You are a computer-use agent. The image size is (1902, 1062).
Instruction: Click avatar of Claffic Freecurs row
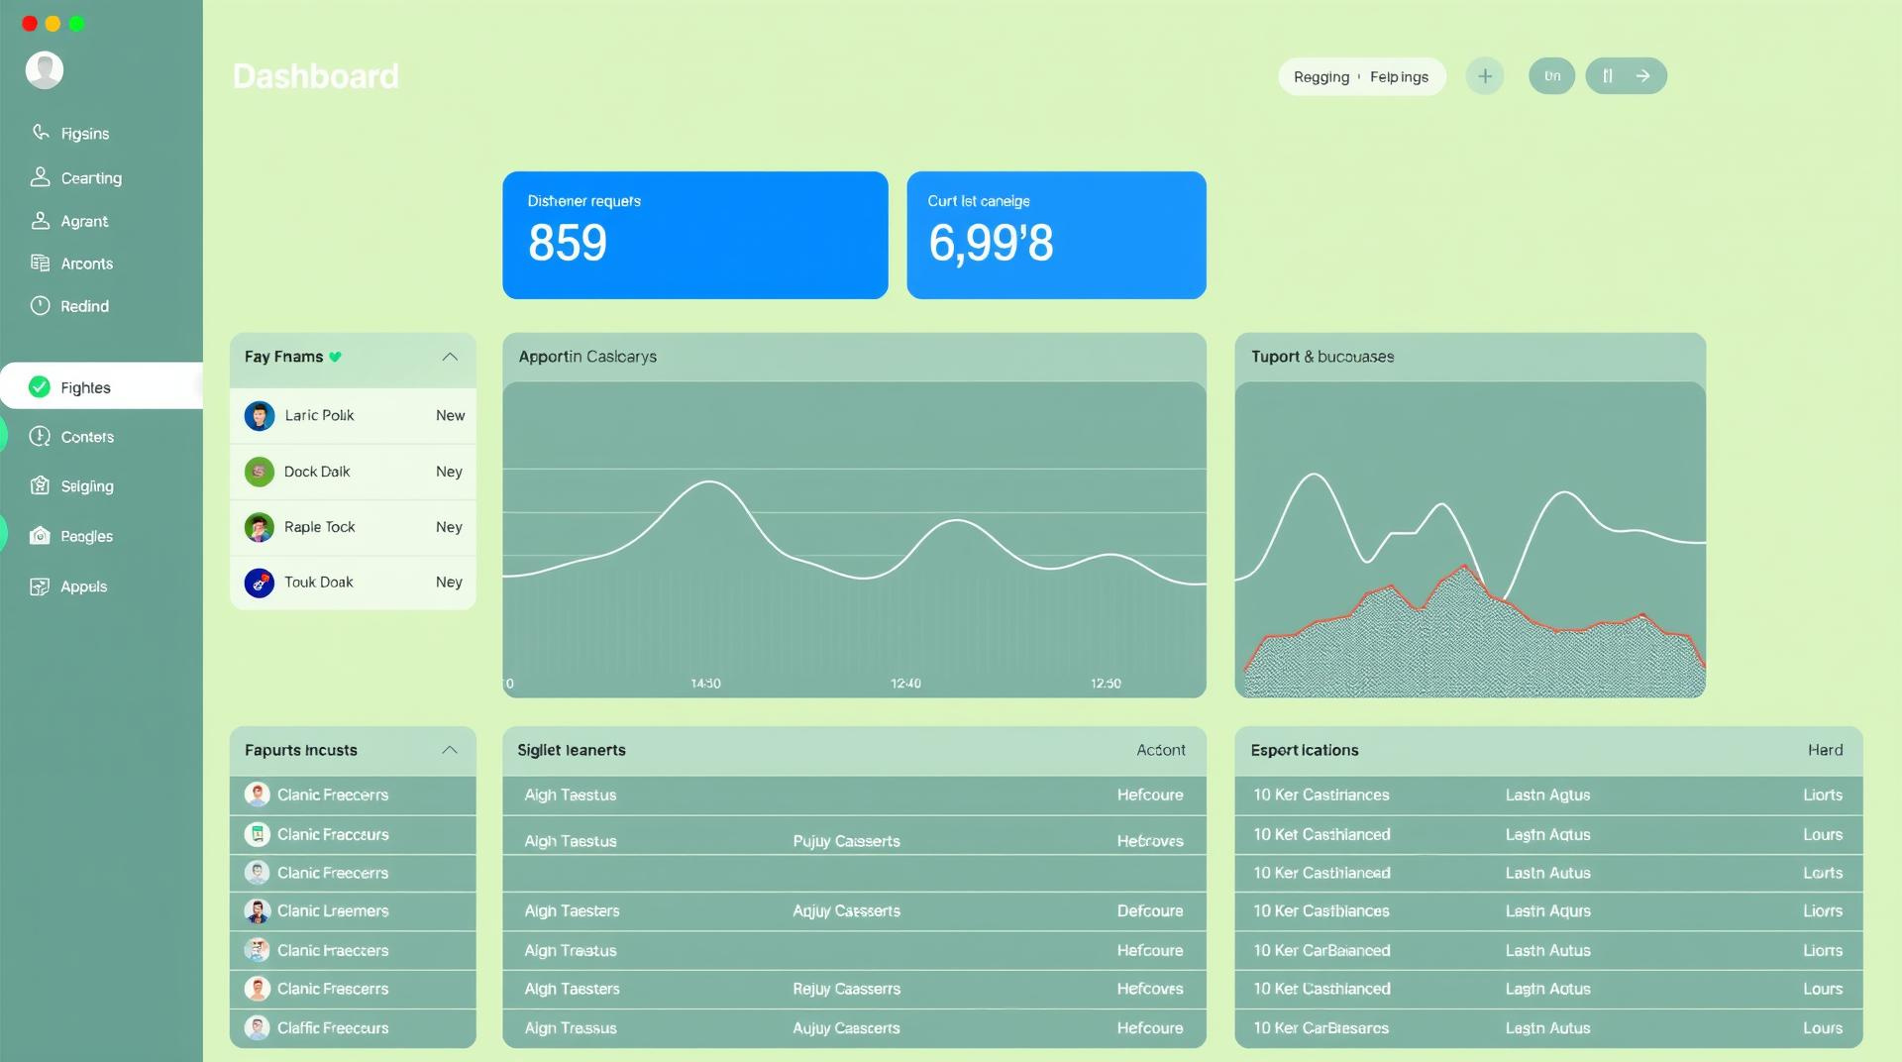258,1028
